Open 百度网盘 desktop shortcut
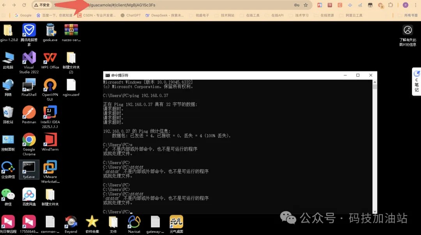Viewport: 421px width, 235px height. (29, 197)
